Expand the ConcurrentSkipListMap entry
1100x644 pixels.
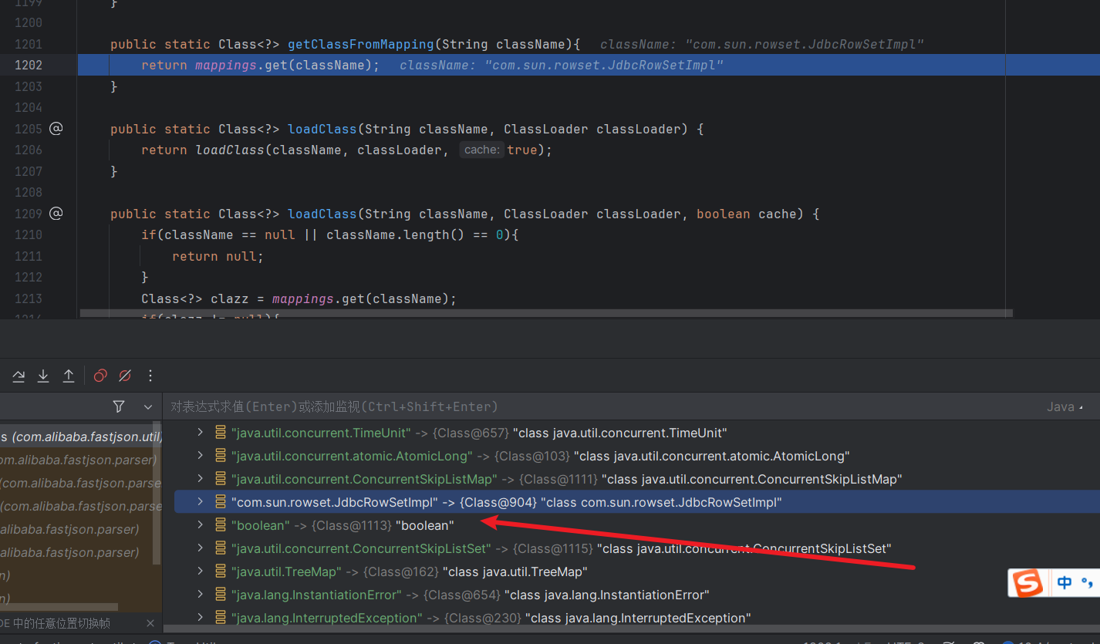point(200,479)
